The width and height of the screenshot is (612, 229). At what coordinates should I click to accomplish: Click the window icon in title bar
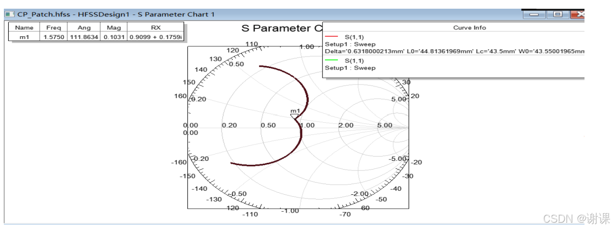coord(10,14)
